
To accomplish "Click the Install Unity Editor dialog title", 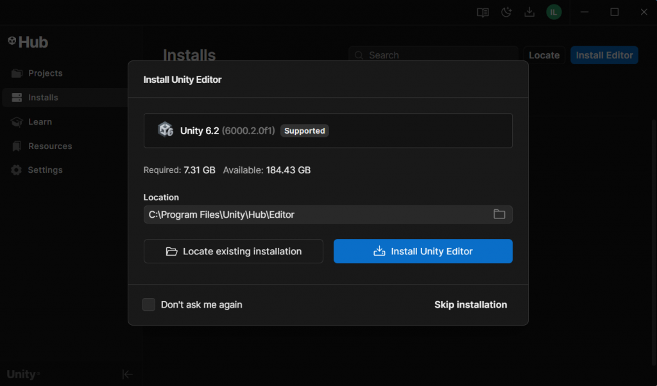I will pyautogui.click(x=183, y=80).
